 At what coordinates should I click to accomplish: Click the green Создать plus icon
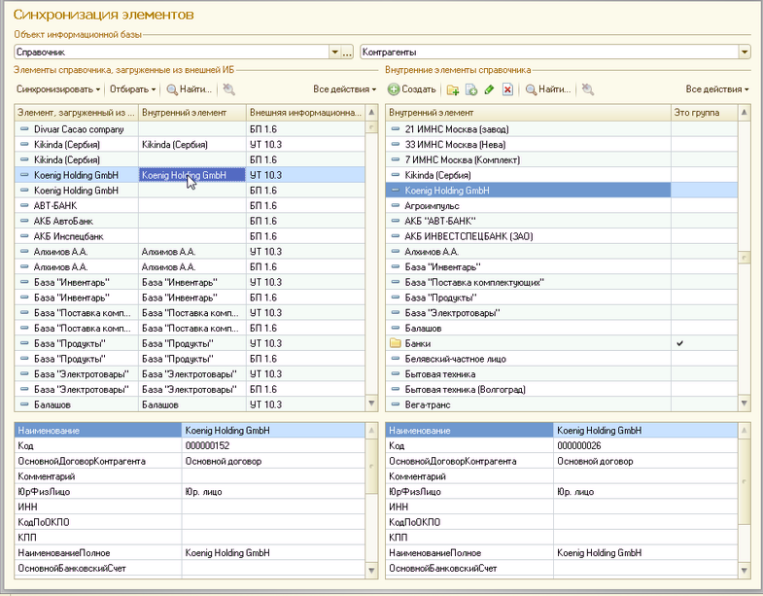pyautogui.click(x=395, y=89)
